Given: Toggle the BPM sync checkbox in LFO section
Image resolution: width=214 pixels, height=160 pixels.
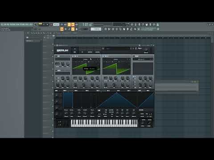Looking at the screenshot, I should coord(110,110).
